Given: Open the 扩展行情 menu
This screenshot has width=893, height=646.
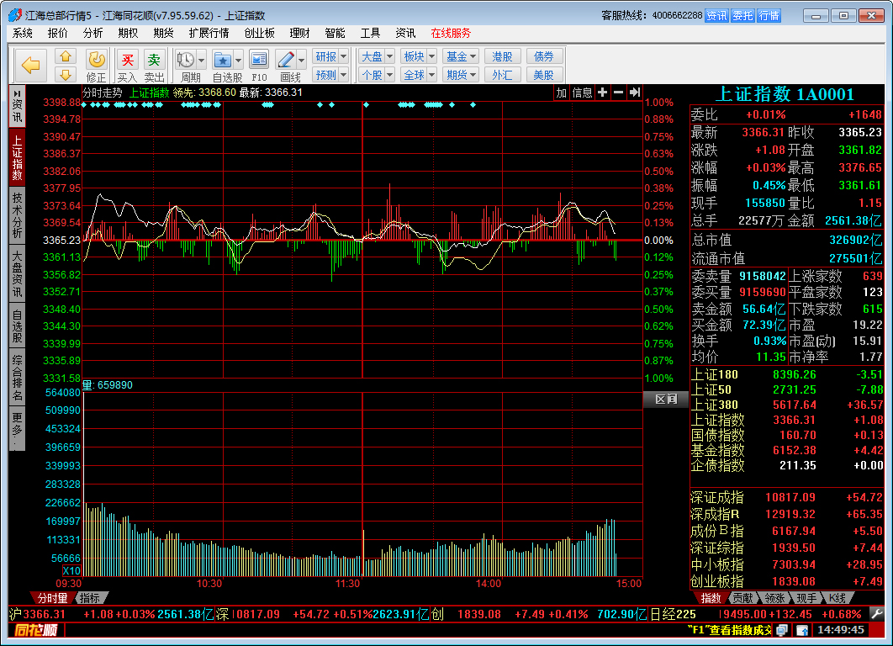Looking at the screenshot, I should [x=209, y=33].
